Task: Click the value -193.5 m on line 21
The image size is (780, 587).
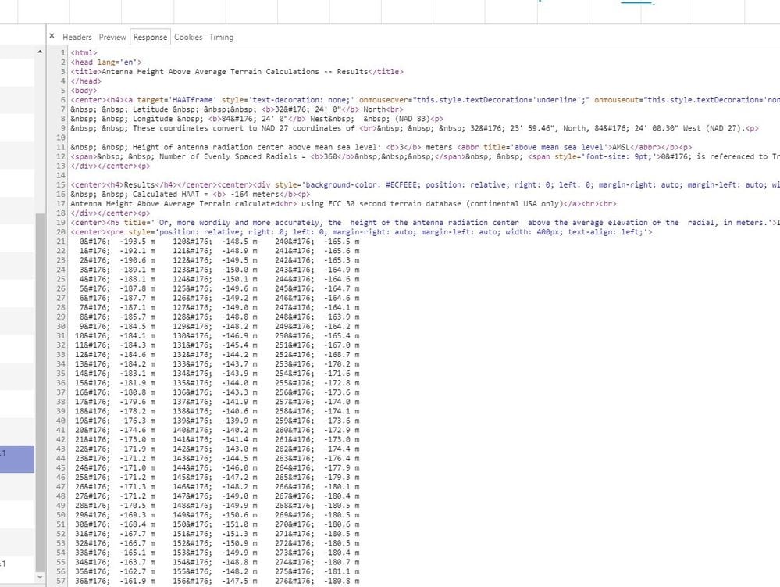Action: tap(137, 242)
